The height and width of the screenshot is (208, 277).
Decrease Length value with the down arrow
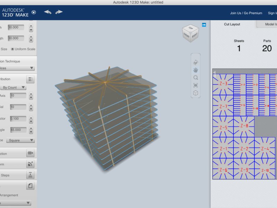31,41
